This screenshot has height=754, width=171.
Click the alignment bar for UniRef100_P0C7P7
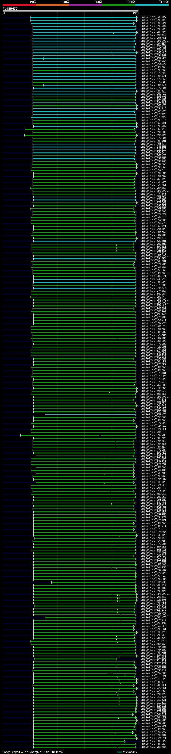click(84, 17)
